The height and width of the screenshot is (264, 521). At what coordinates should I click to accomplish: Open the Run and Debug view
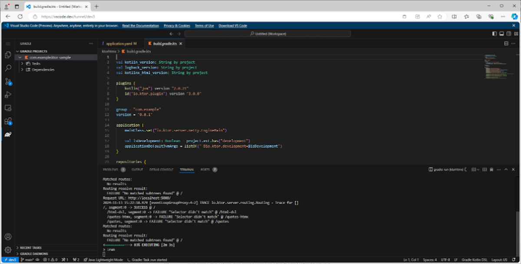coord(8,95)
